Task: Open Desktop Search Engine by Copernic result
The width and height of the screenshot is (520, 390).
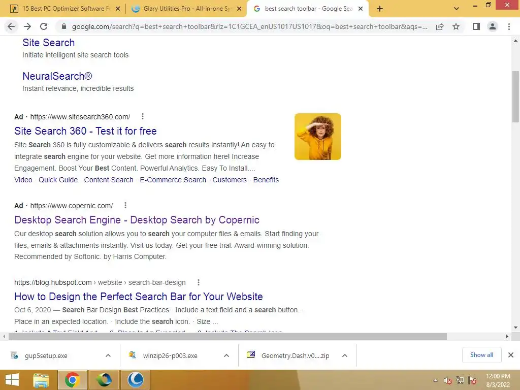Action: click(x=137, y=219)
